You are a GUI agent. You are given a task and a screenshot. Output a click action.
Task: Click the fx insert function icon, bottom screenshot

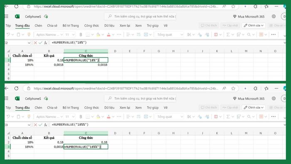coord(45,125)
